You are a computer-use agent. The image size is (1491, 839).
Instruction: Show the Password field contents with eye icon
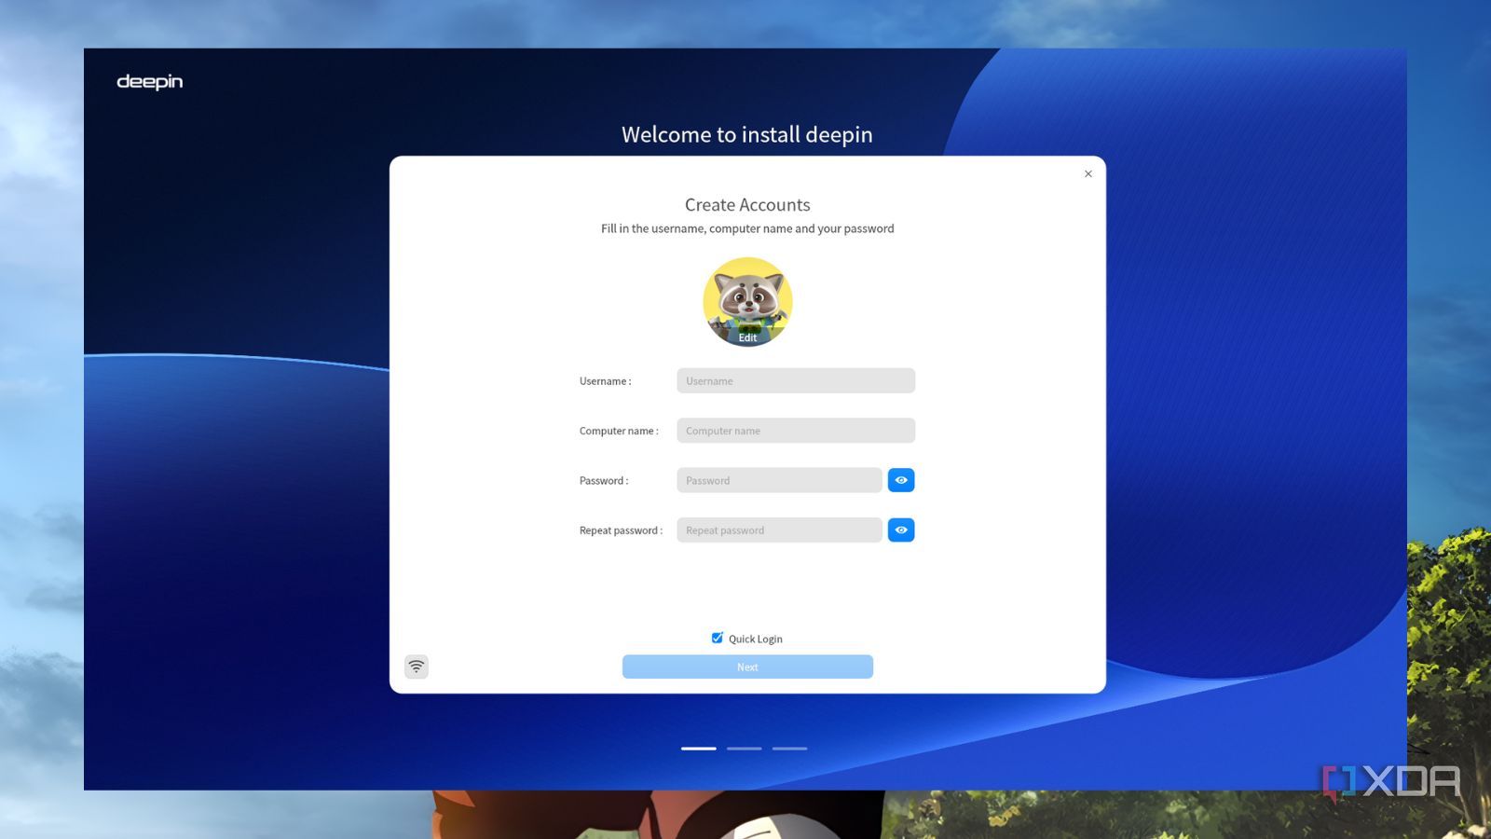click(x=901, y=480)
